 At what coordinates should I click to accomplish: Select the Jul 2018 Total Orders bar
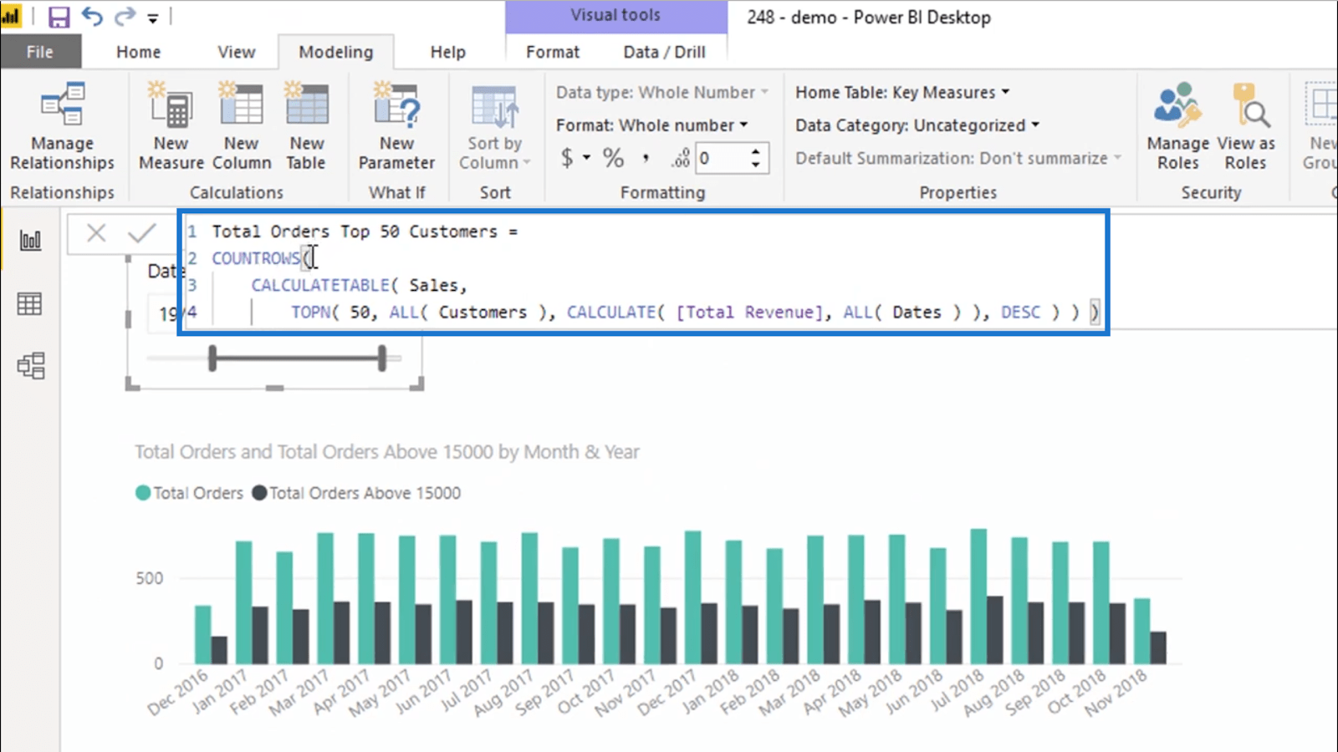(x=978, y=597)
